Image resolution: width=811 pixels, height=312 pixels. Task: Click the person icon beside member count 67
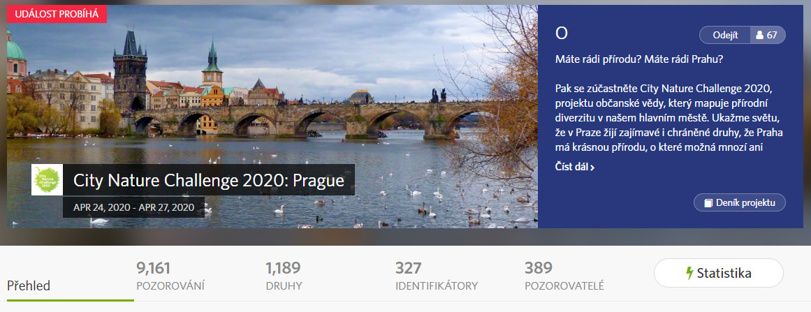click(x=759, y=35)
